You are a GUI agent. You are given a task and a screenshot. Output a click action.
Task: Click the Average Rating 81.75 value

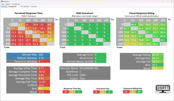tap(157, 55)
